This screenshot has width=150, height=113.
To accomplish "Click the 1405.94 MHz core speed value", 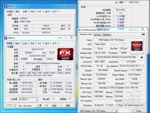I will (27, 83).
